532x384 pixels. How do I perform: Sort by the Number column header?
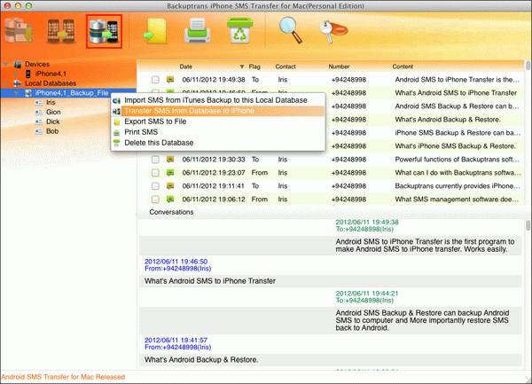click(x=339, y=67)
